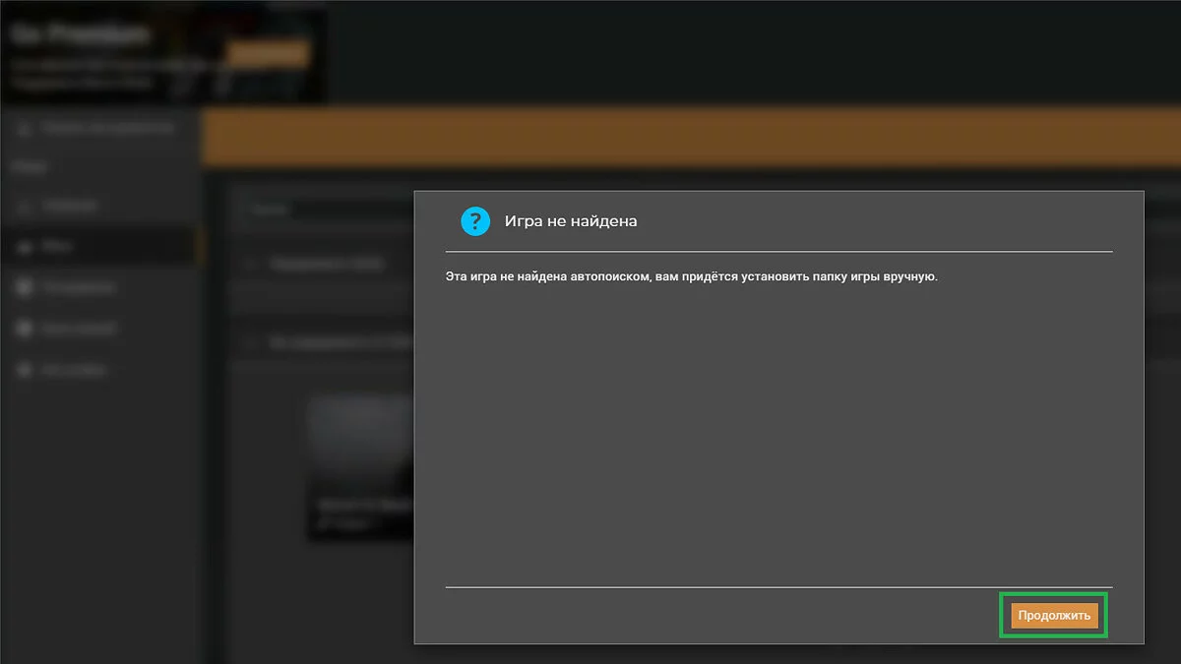
Task: Open the sidebar entry above the selected Games item
Action: click(x=69, y=207)
